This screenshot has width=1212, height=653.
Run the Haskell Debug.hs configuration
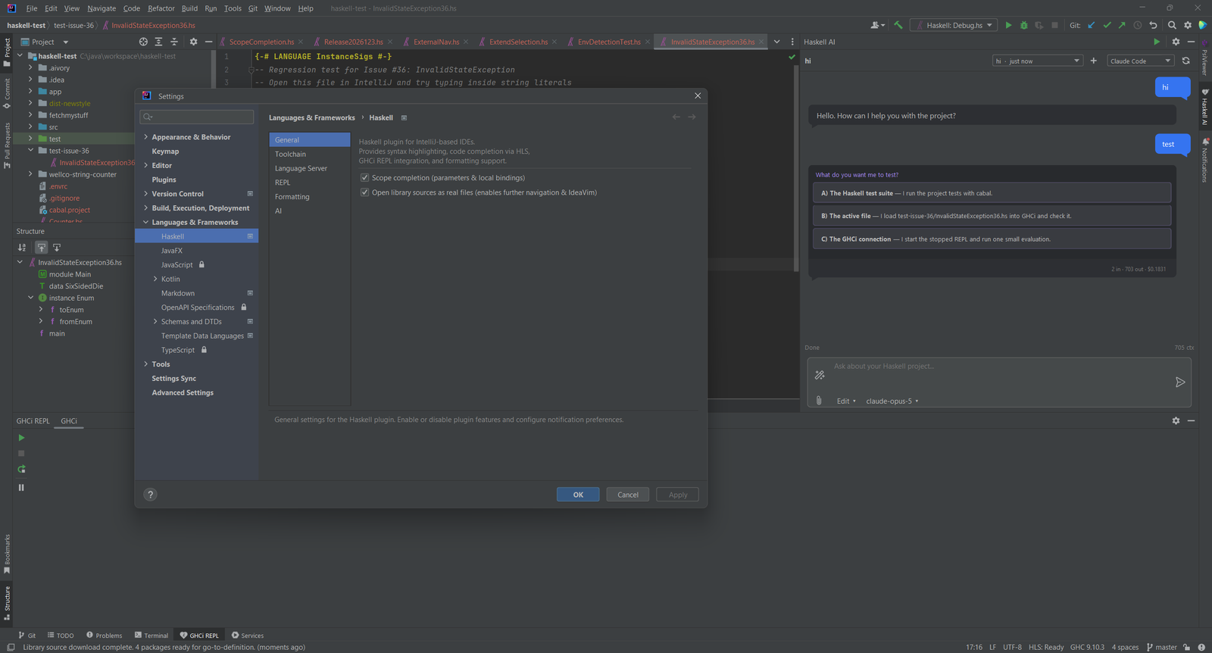(1008, 25)
